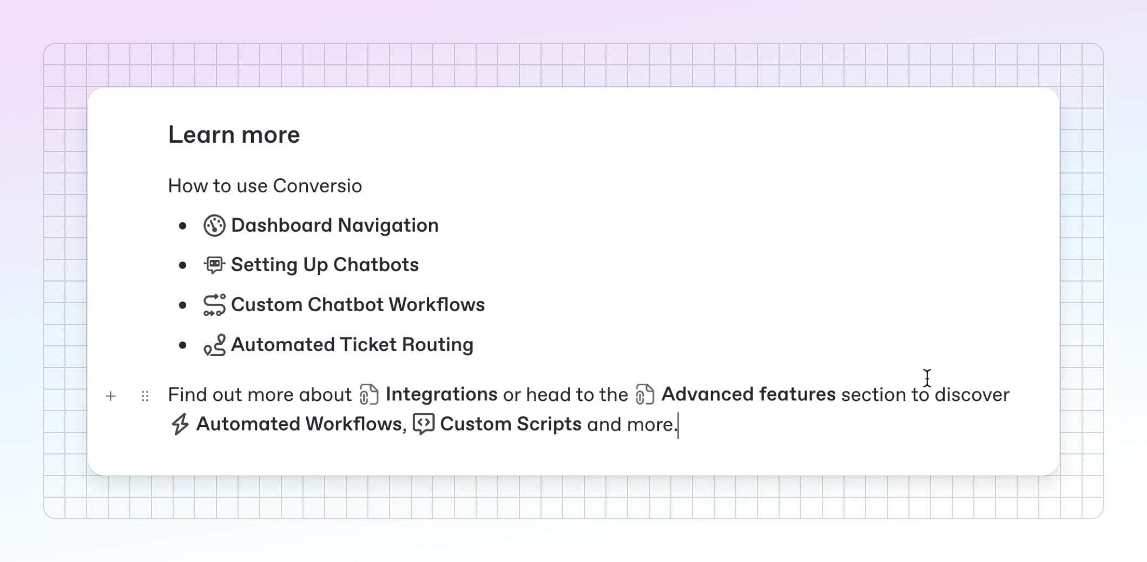Open the Custom Scripts link
The height and width of the screenshot is (562, 1147).
[511, 424]
